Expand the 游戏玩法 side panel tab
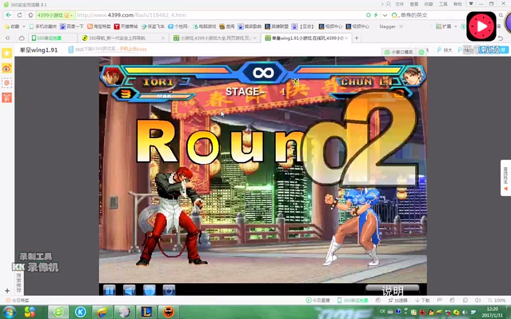This screenshot has height=319, width=511. pyautogui.click(x=506, y=178)
